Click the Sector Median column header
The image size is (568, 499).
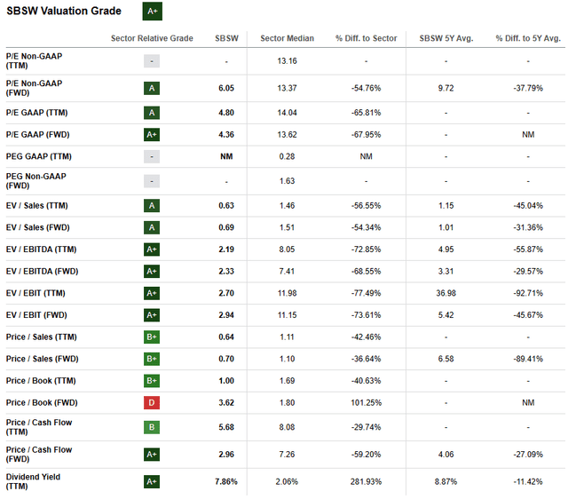tap(288, 38)
